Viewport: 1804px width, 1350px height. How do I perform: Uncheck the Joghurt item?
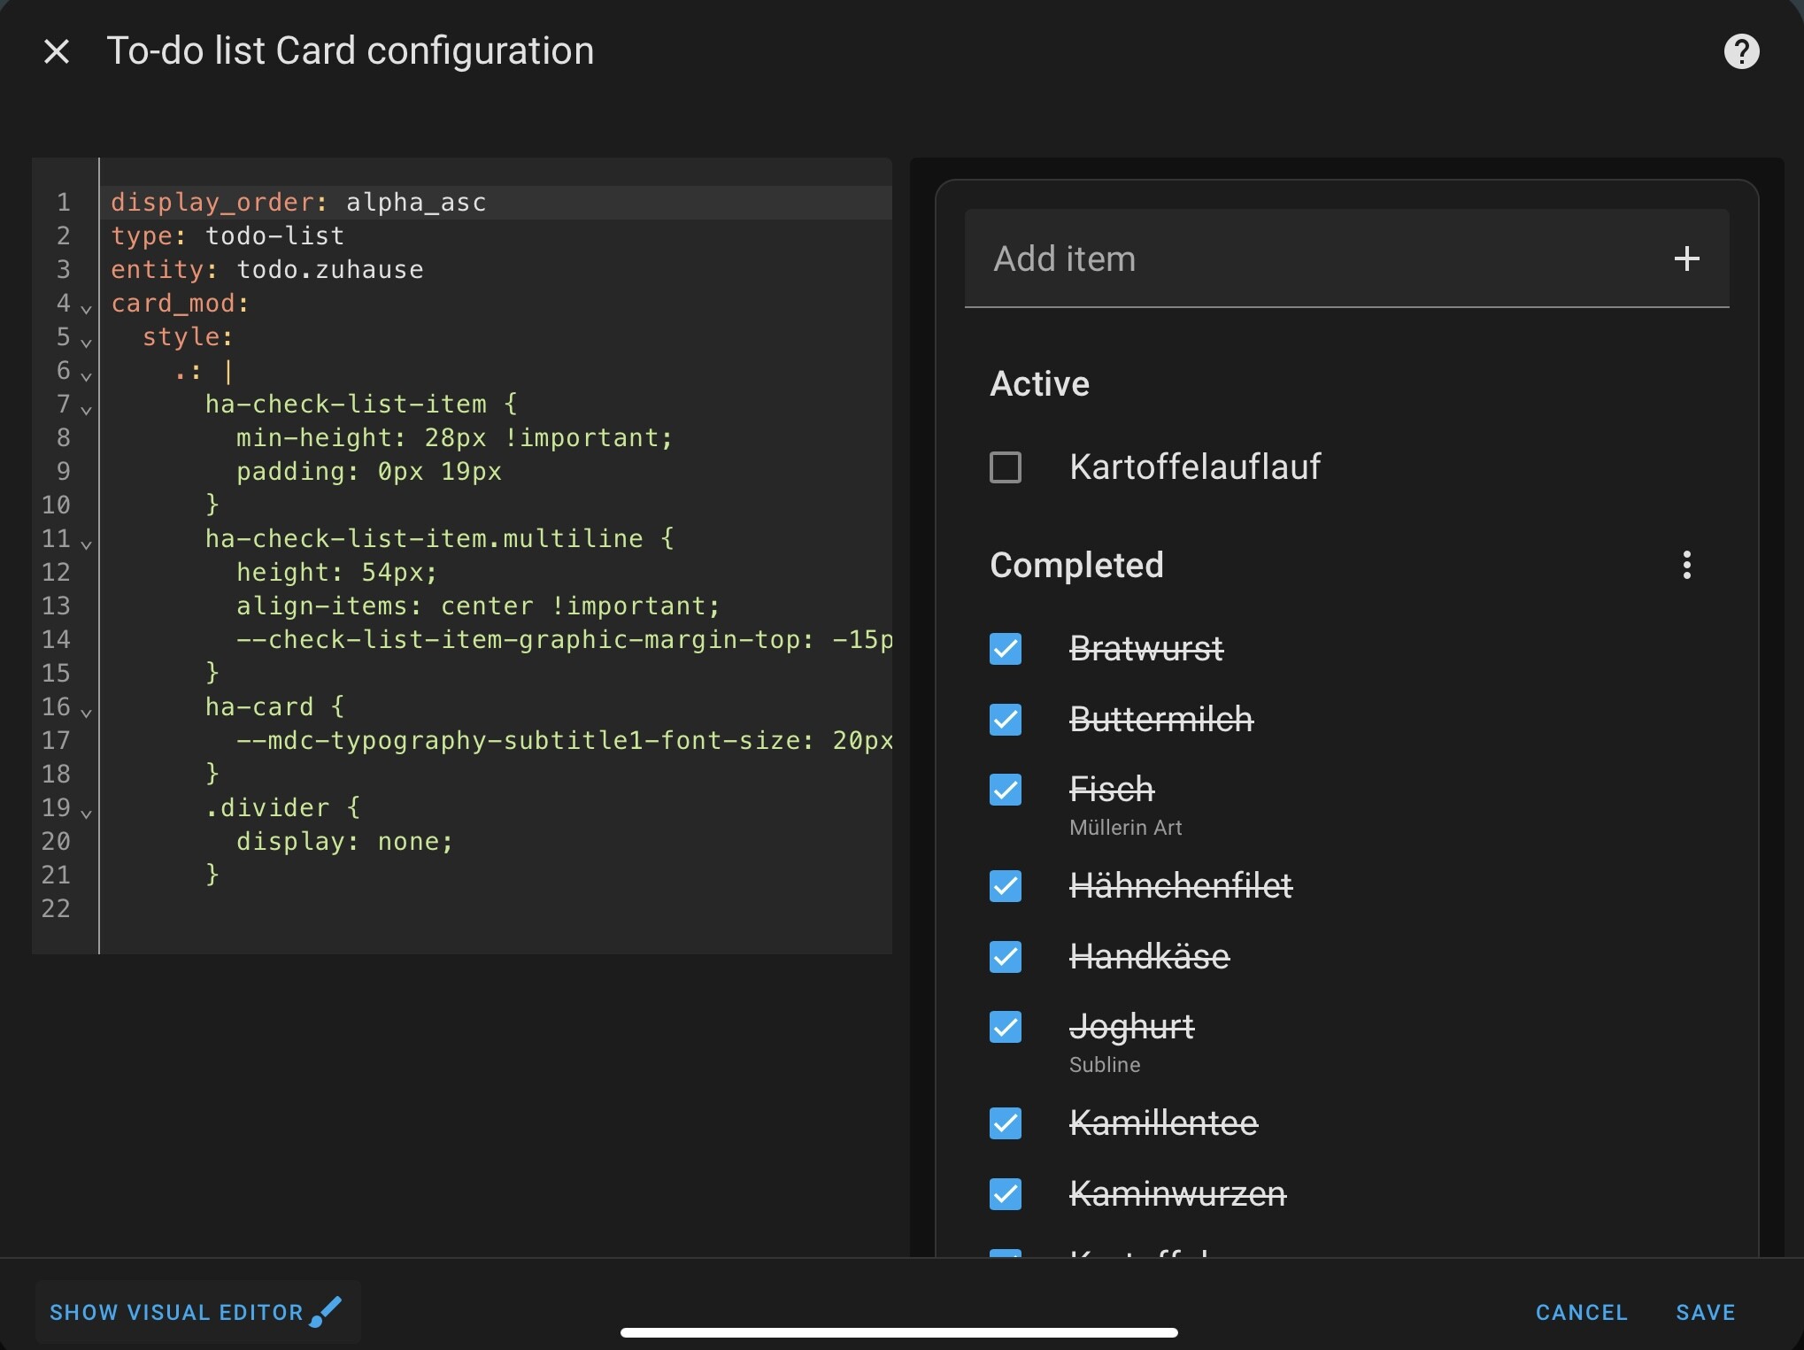pyautogui.click(x=1005, y=1027)
